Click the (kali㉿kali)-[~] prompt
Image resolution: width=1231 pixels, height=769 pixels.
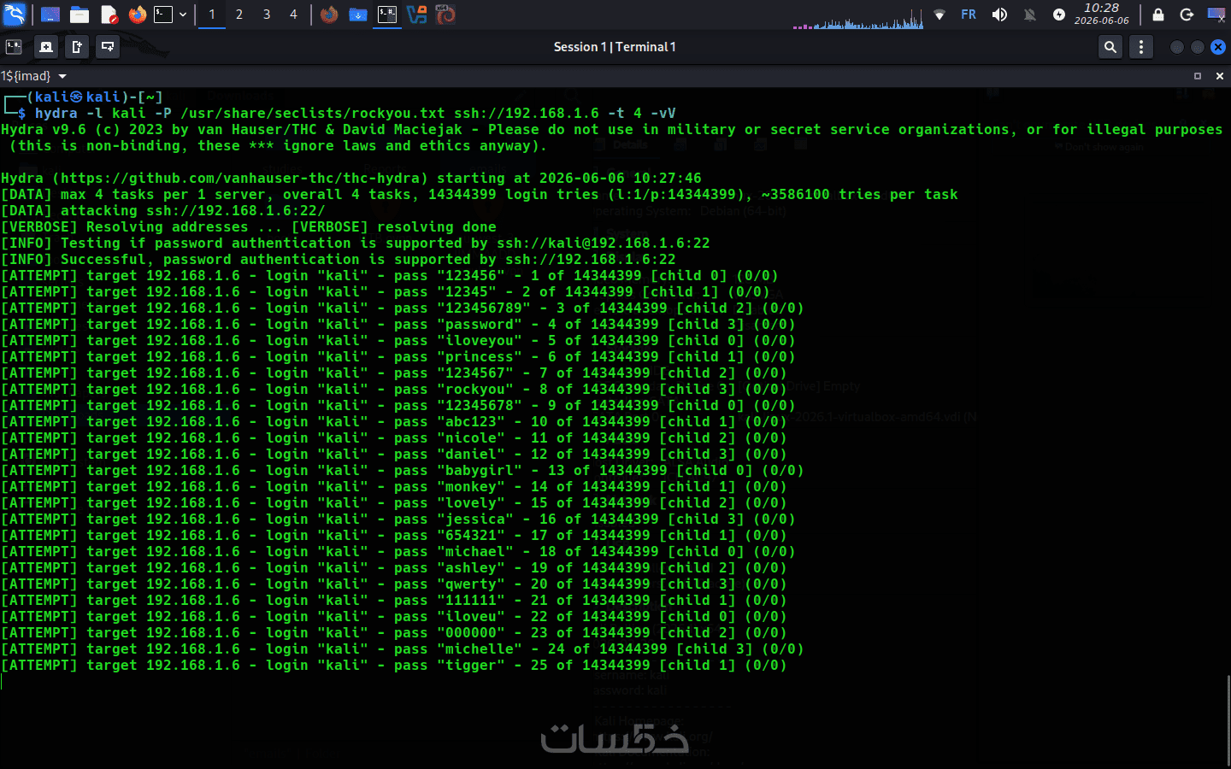(94, 97)
